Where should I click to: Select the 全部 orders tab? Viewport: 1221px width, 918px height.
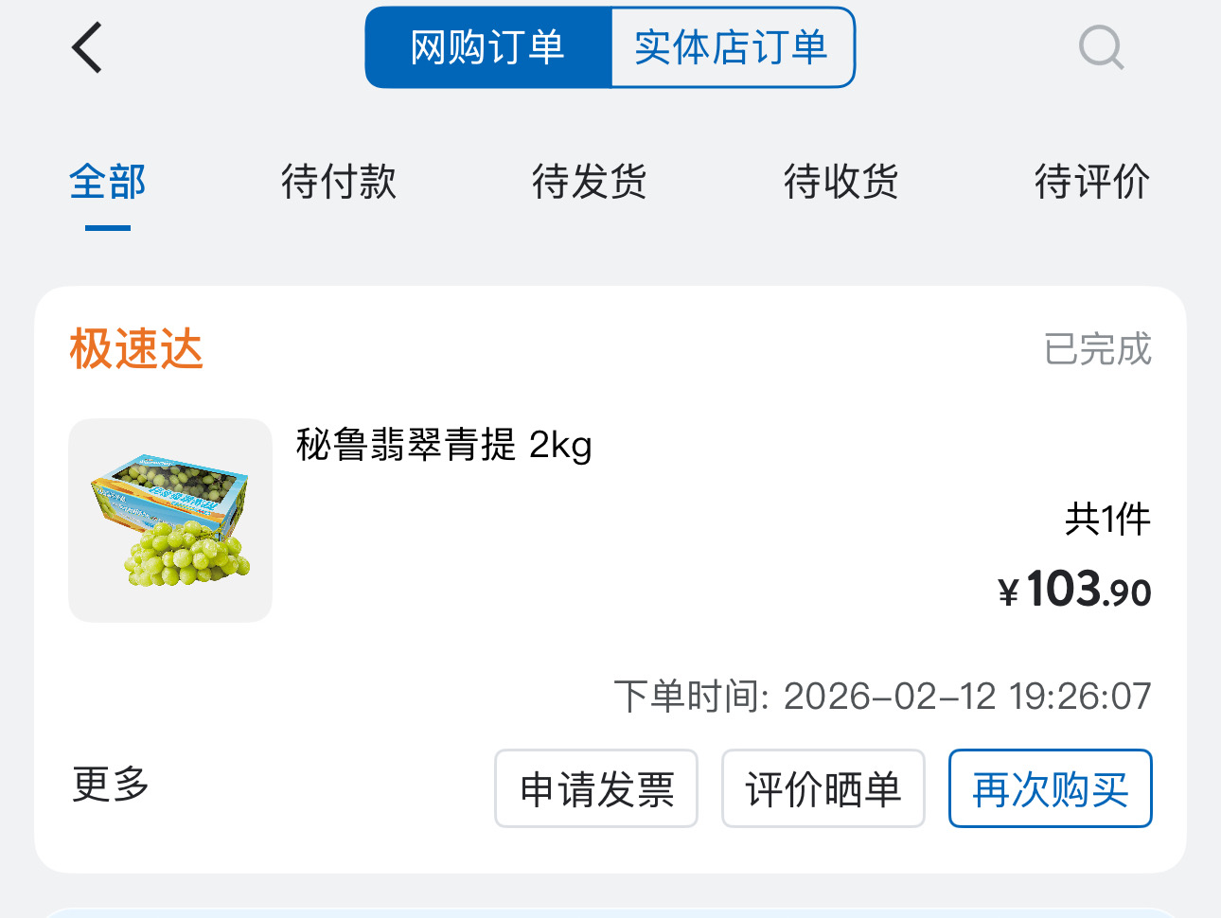(108, 182)
